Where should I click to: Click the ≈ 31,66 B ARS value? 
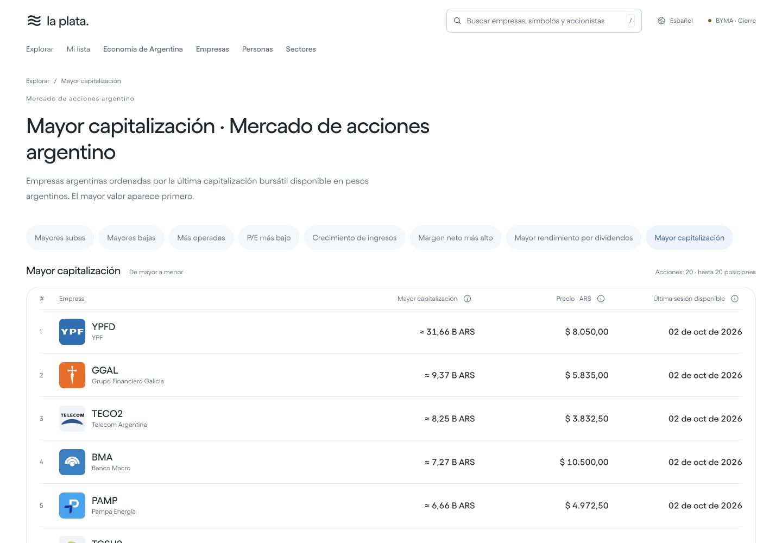coord(447,332)
